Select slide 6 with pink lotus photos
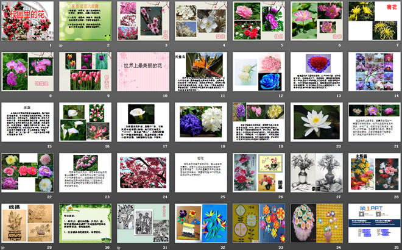The height and width of the screenshot is (250, 402). click(317, 21)
